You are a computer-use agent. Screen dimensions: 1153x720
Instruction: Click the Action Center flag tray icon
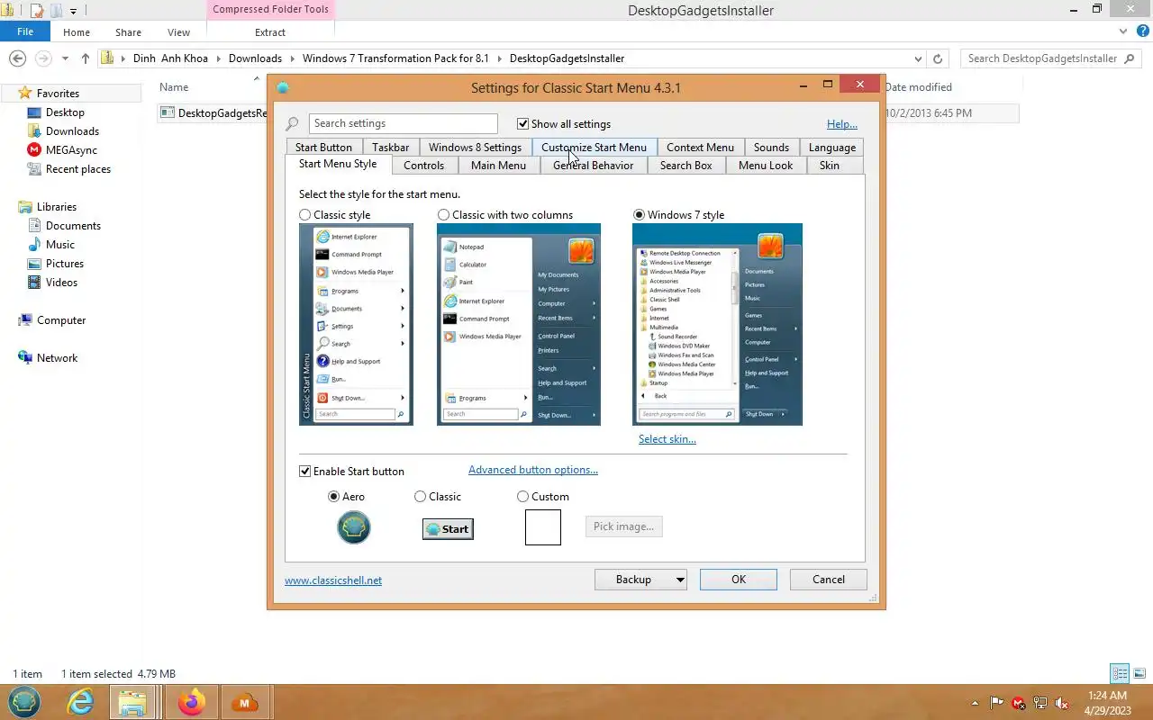pos(997,703)
